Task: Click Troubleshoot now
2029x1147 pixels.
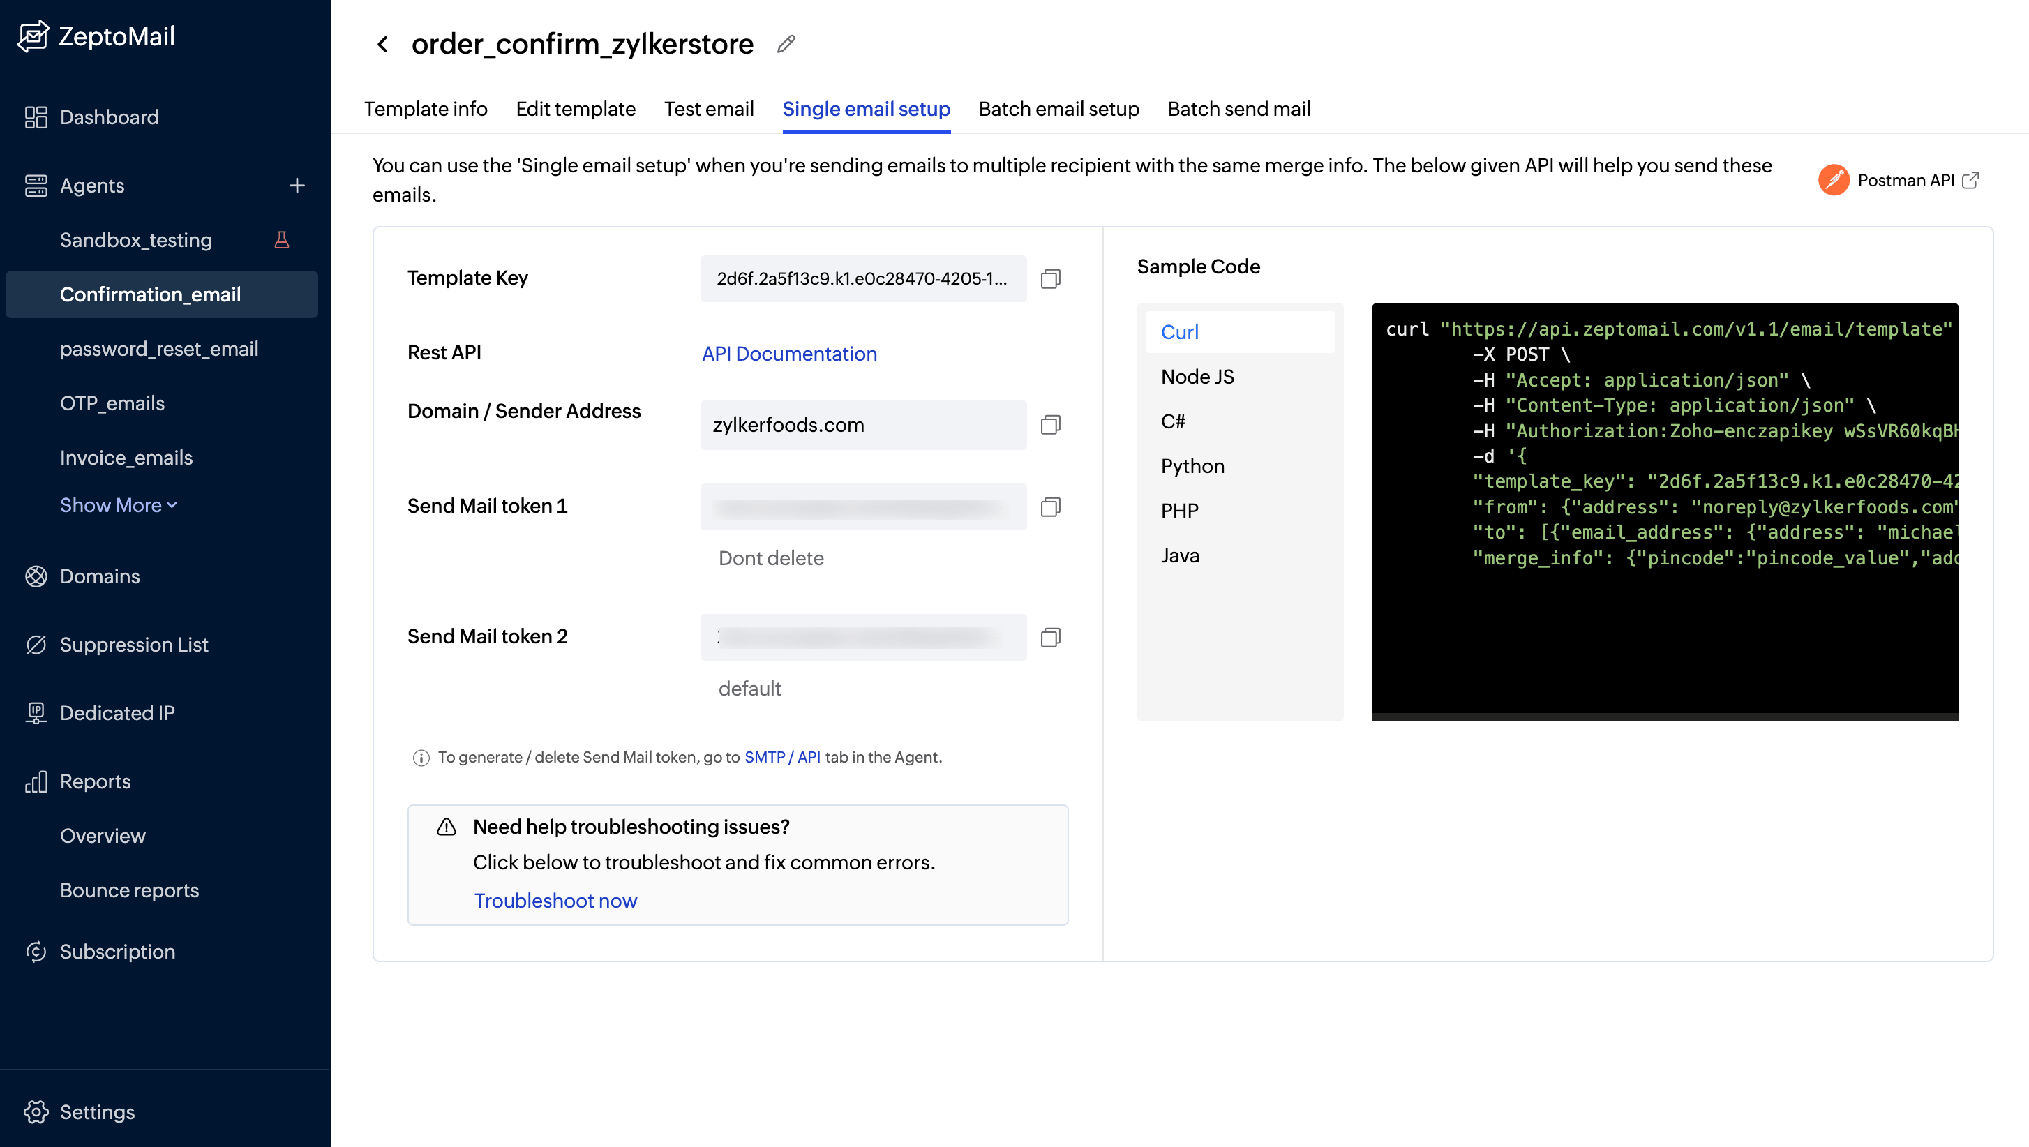Action: tap(555, 901)
